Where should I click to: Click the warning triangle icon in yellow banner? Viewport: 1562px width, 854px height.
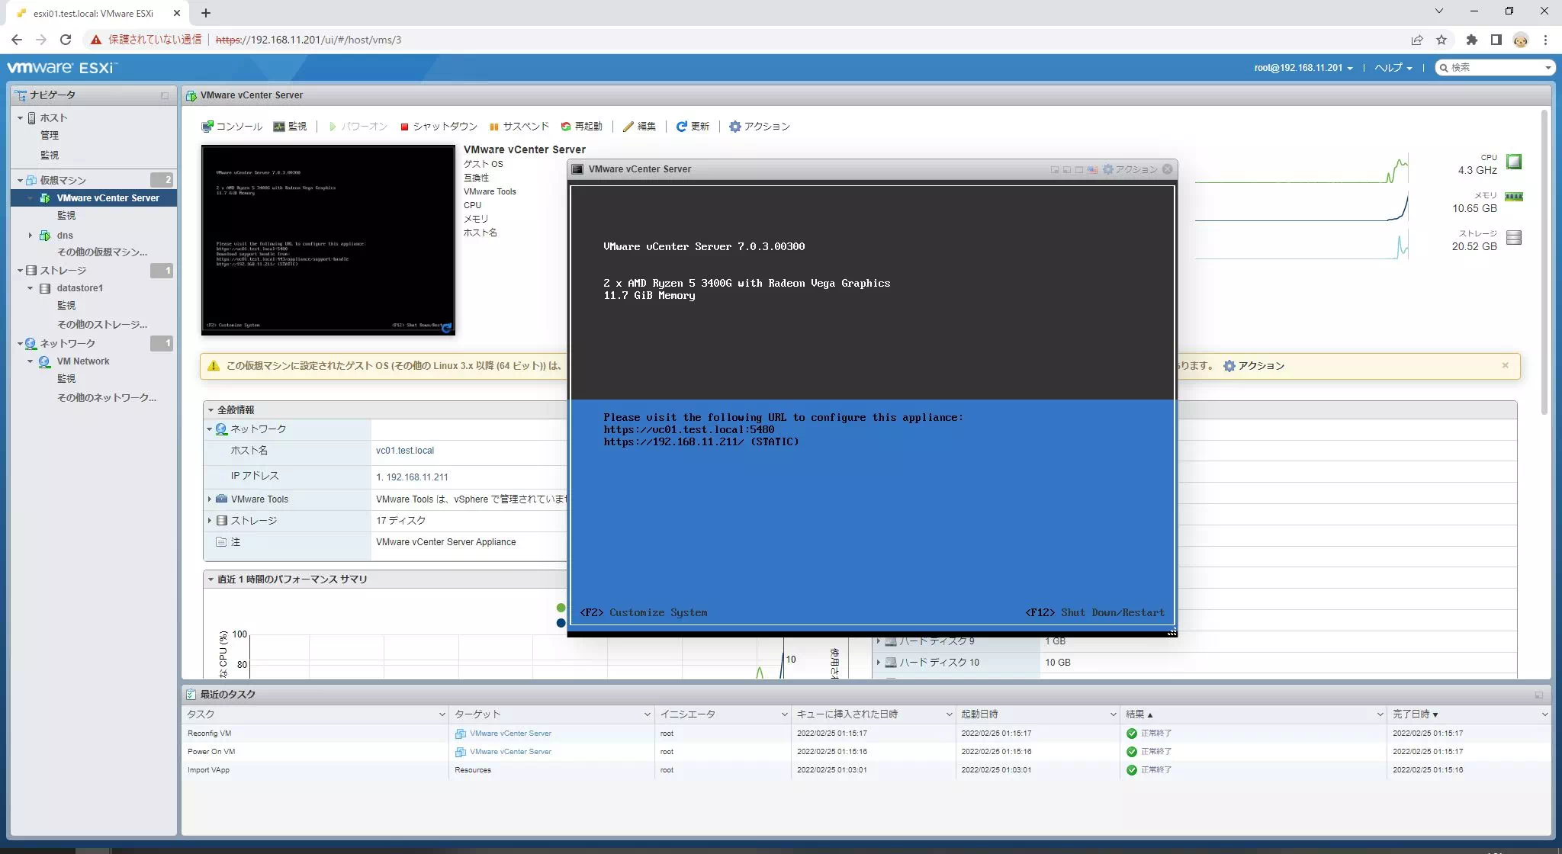(214, 366)
